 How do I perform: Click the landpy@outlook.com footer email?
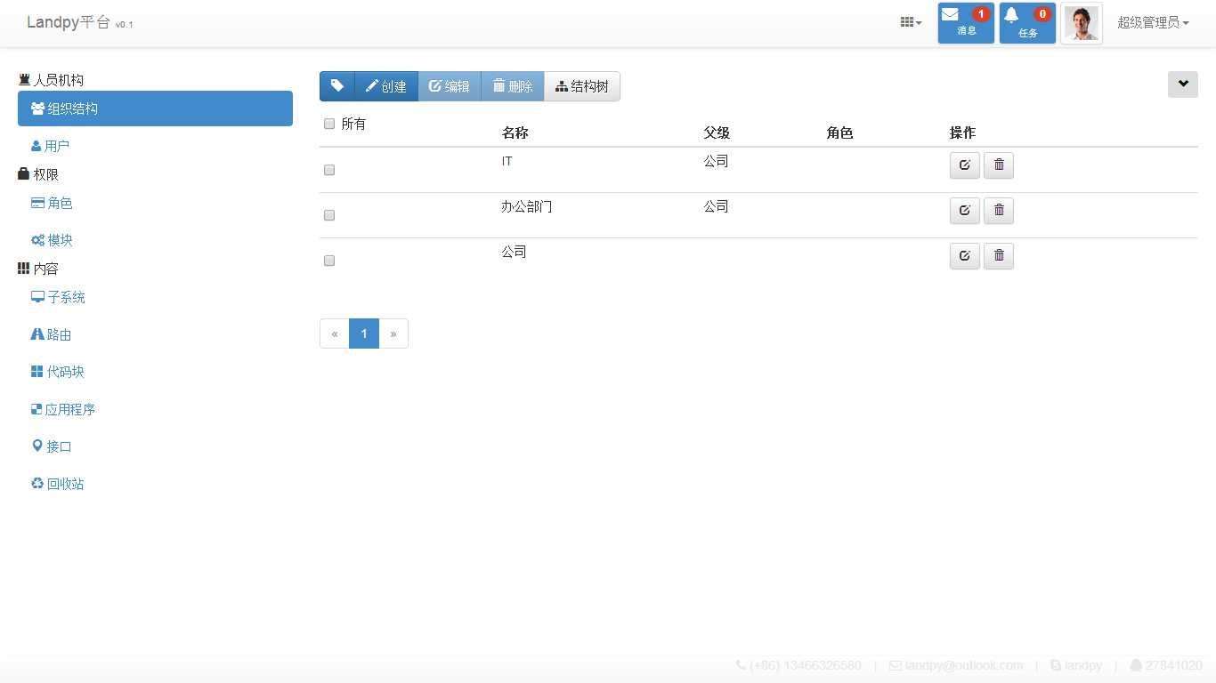956,665
